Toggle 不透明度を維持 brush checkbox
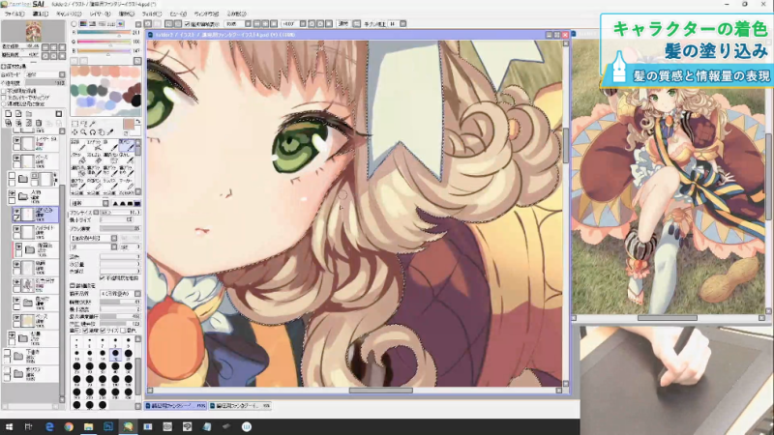 pyautogui.click(x=103, y=278)
